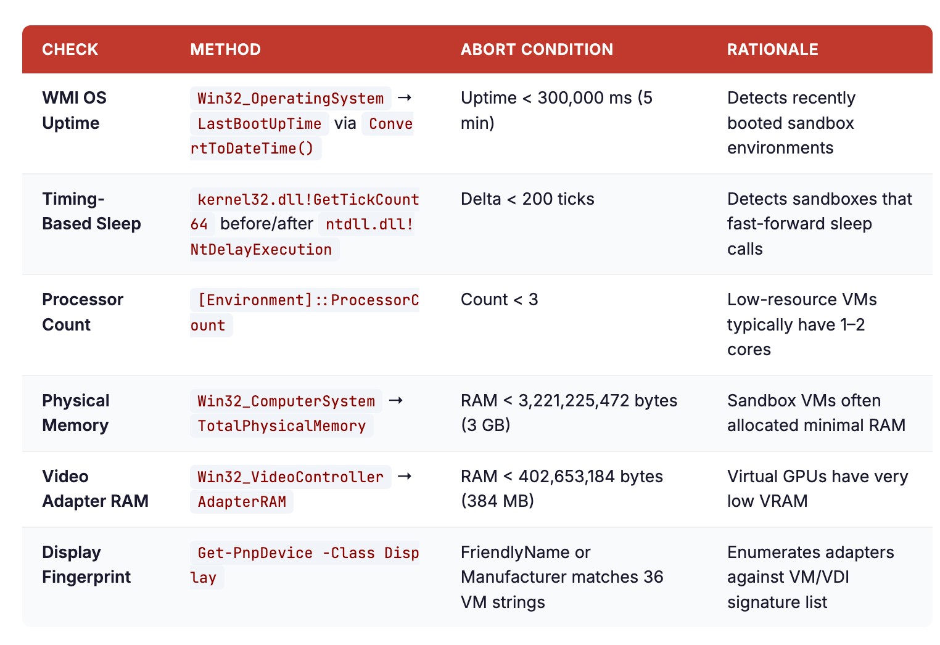Select the AdapterRAM code snippet
Screen dimensions: 940x645
241,501
